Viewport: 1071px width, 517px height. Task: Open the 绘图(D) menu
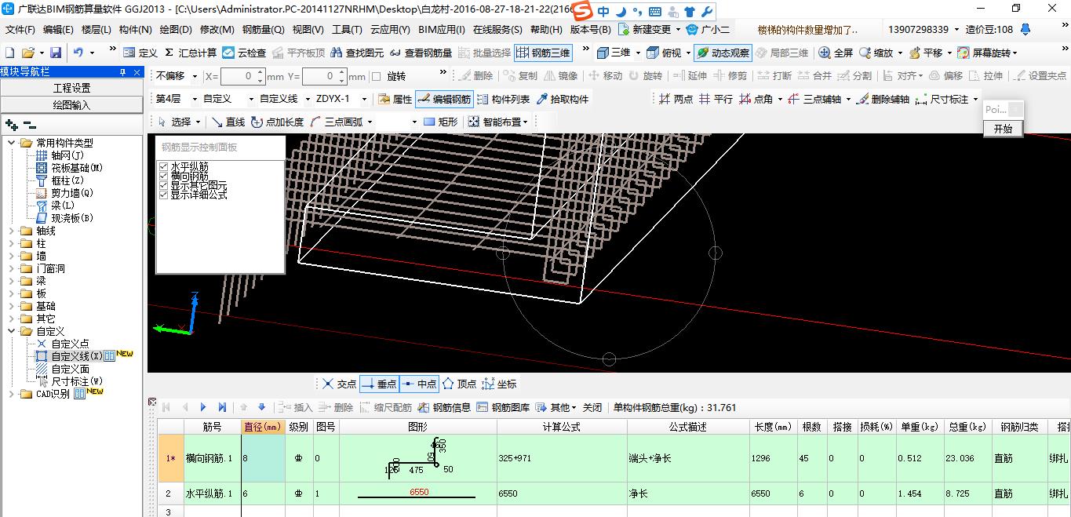pyautogui.click(x=176, y=30)
